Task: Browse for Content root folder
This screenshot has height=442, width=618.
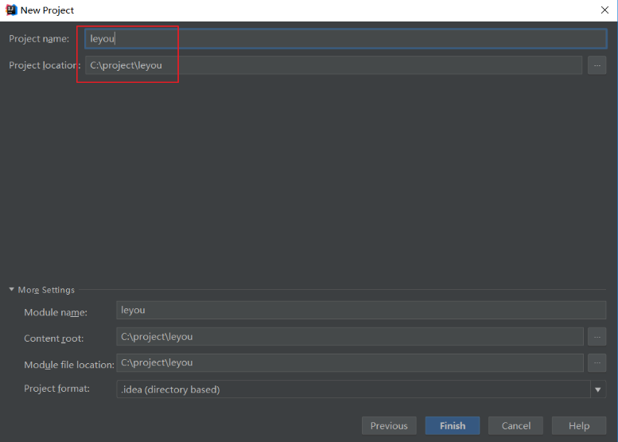Action: pyautogui.click(x=597, y=337)
